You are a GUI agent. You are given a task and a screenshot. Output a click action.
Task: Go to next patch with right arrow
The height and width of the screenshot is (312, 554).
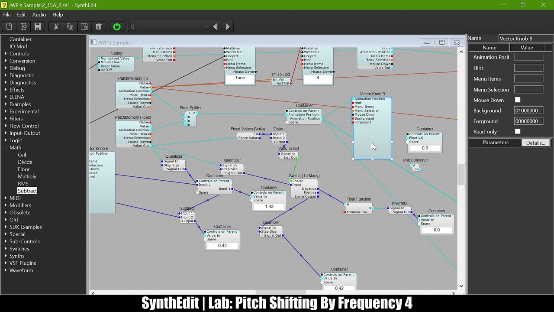[228, 27]
